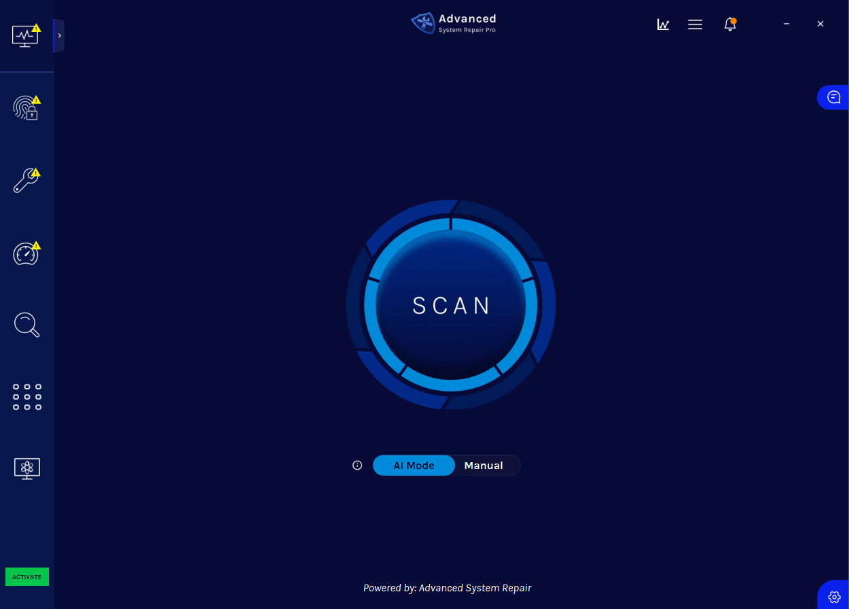
Task: Start the system with the SCAN button
Action: click(x=451, y=305)
